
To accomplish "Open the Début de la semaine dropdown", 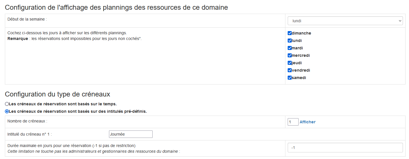I will 345,21.
